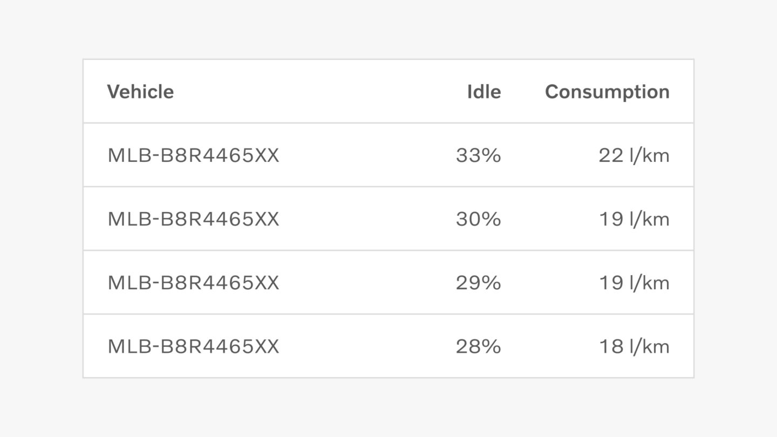Click the 28% idle value
The width and height of the screenshot is (777, 437).
click(x=478, y=347)
